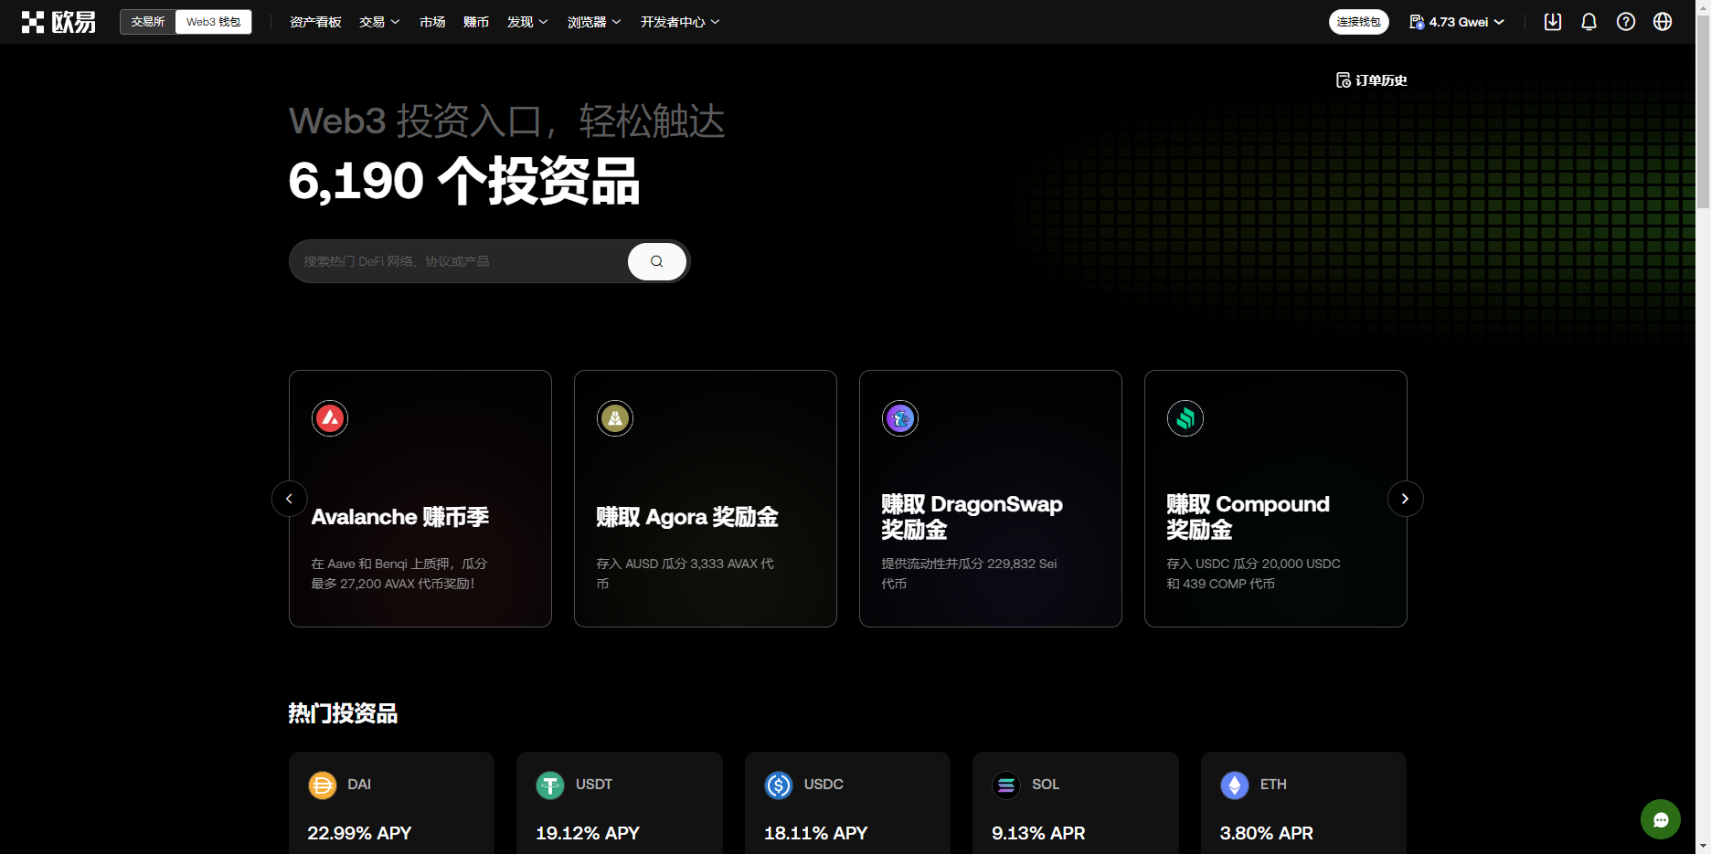Open the USDC 18.11% APY product
This screenshot has width=1711, height=854.
(x=847, y=803)
